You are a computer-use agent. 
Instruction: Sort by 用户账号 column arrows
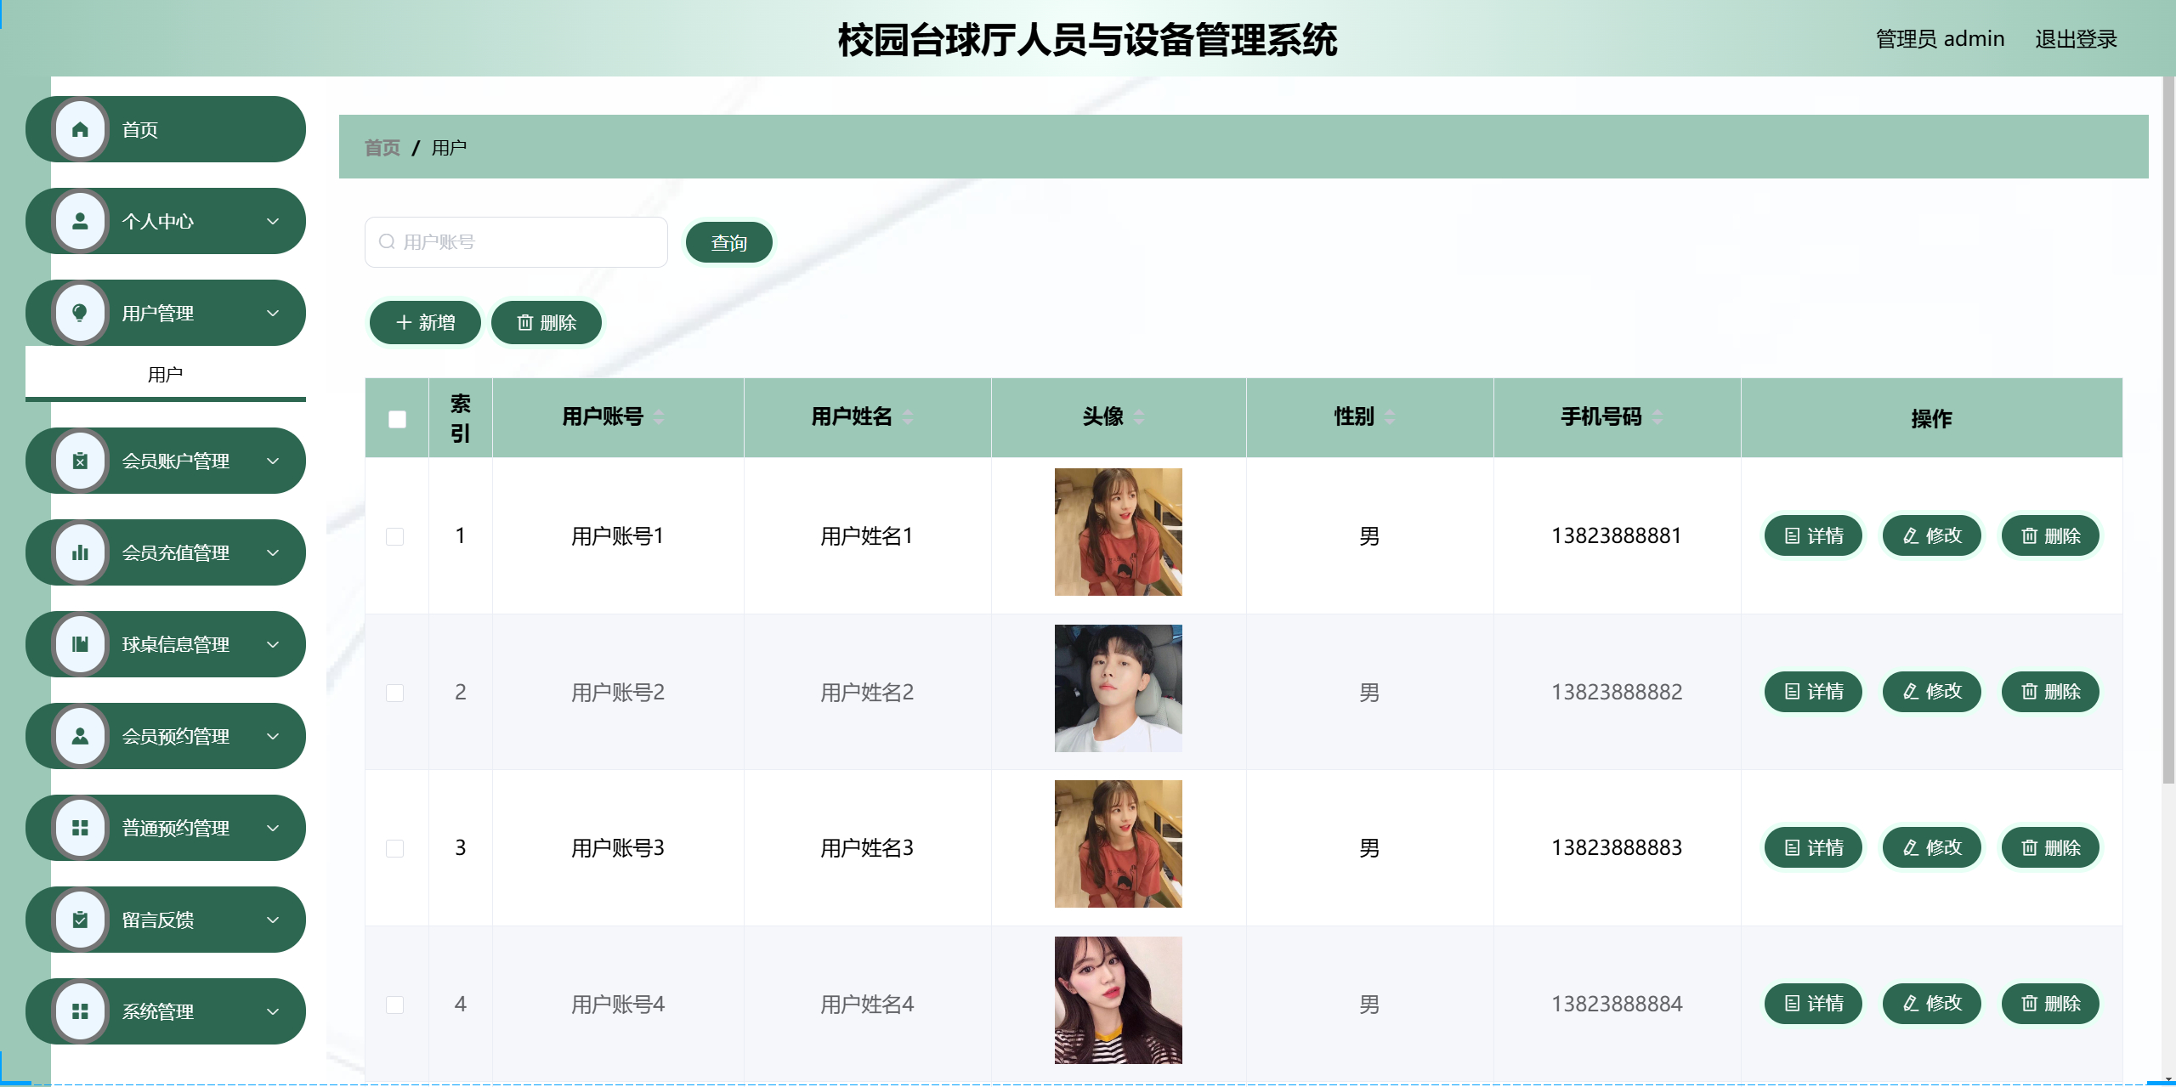coord(659,417)
